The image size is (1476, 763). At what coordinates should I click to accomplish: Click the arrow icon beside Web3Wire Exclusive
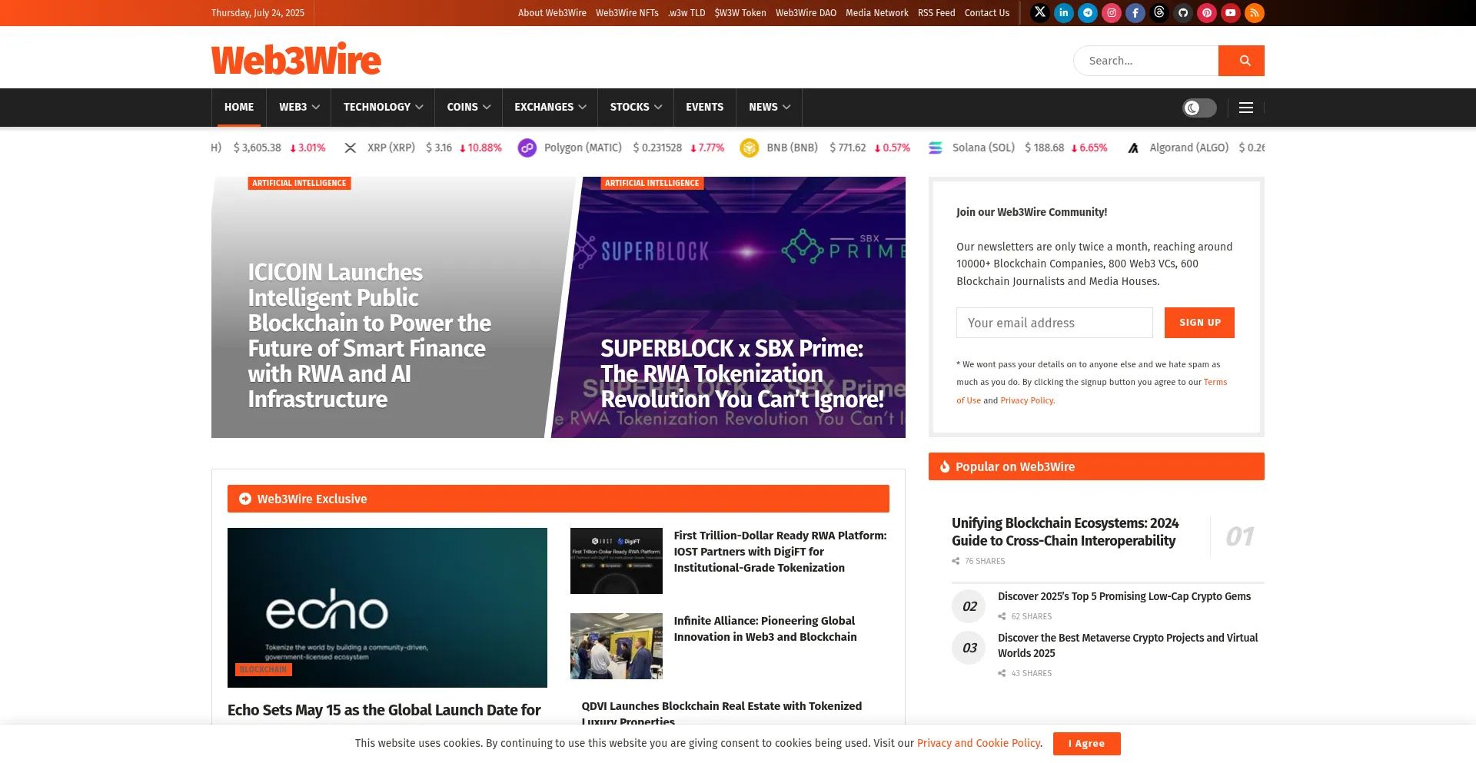(245, 499)
